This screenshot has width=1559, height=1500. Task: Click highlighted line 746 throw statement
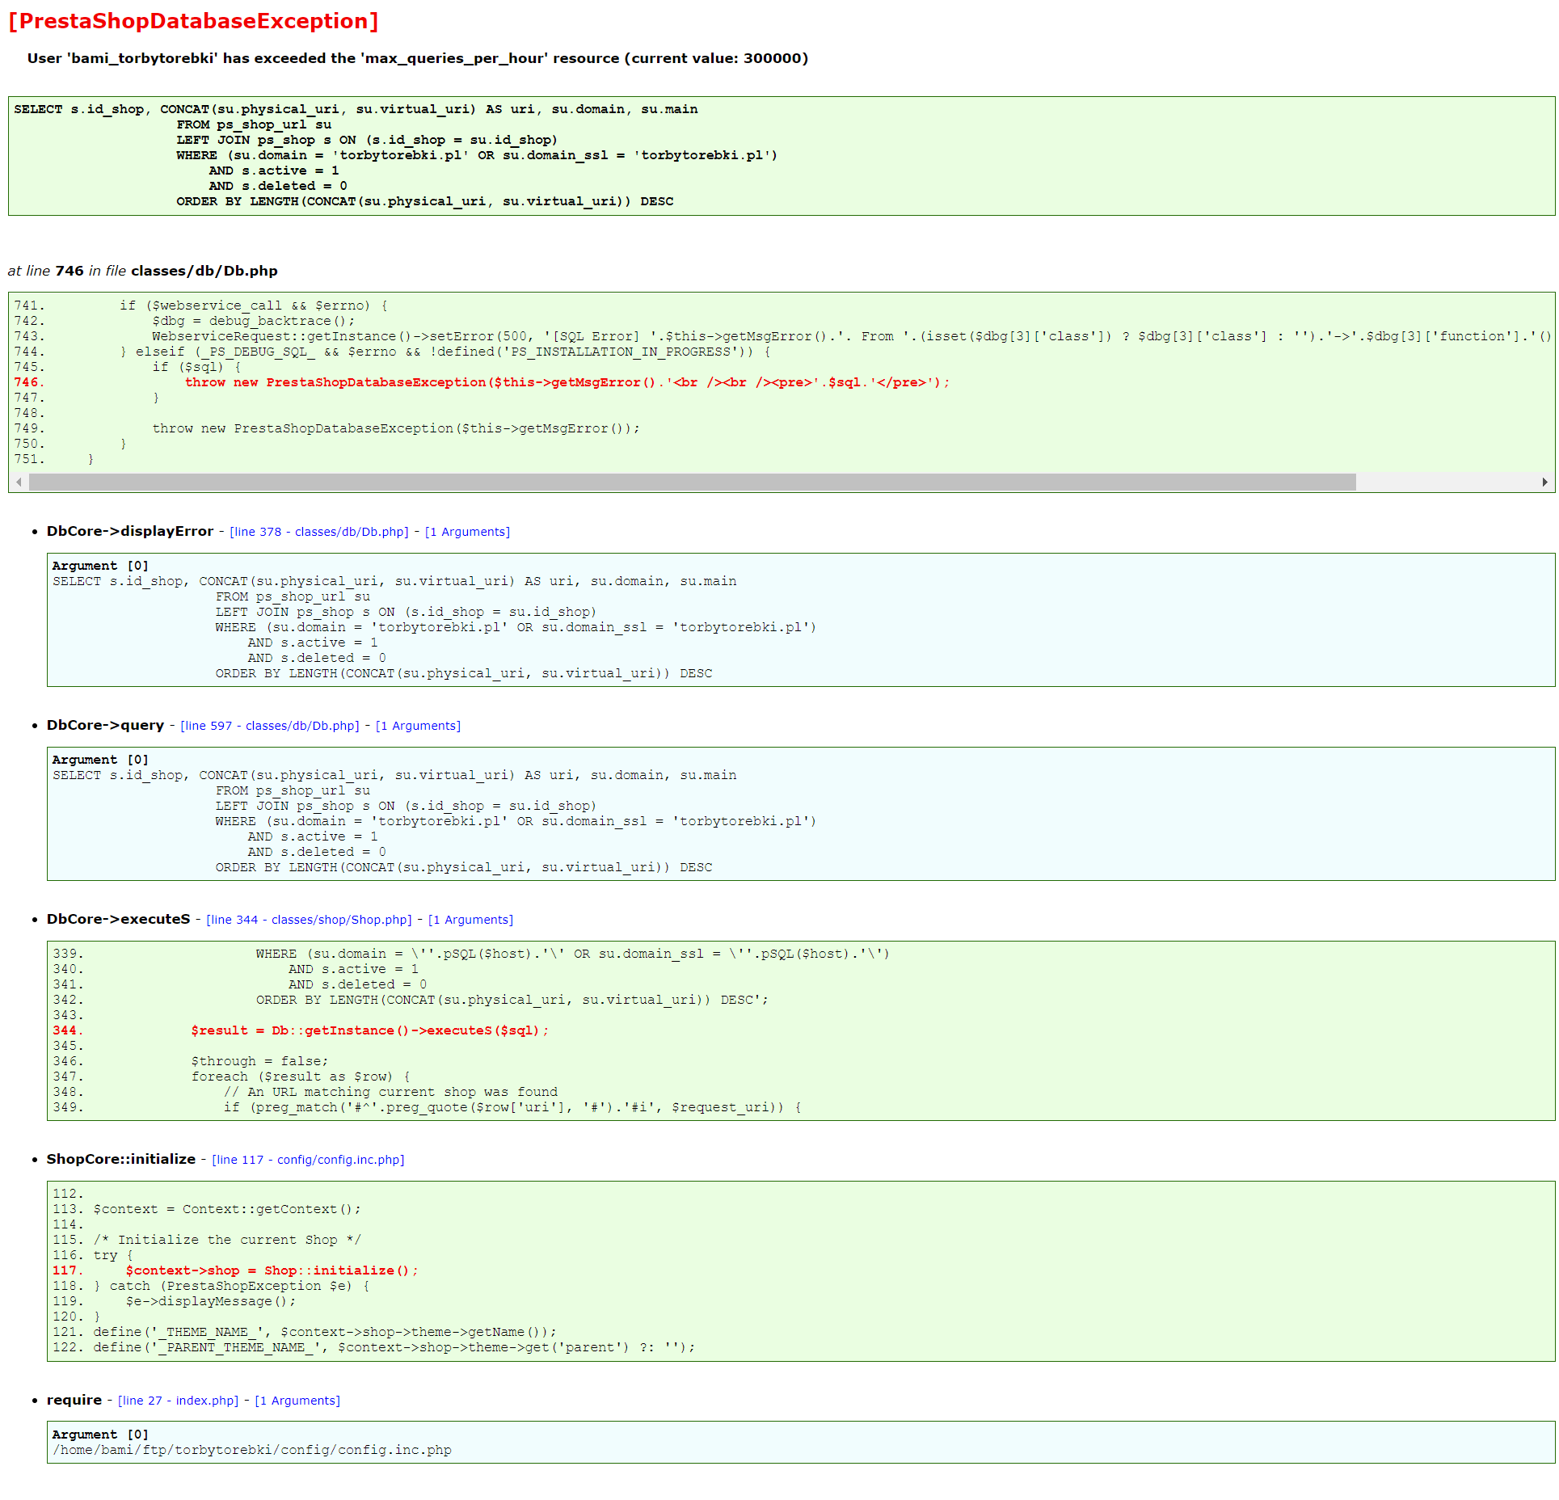567,382
